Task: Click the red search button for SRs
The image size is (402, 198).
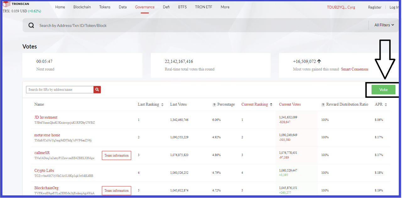Action: [97, 90]
